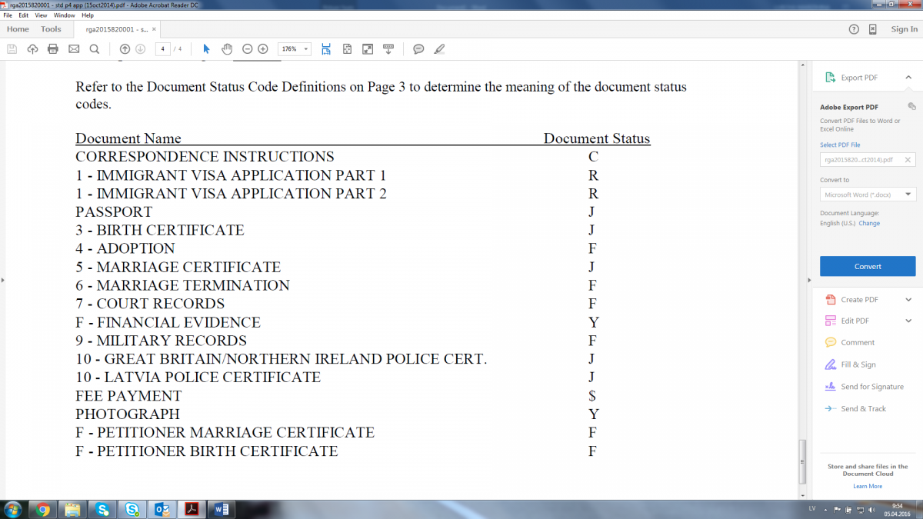Image resolution: width=923 pixels, height=519 pixels.
Task: Click the text "5 - MARRIAGE CERTIFICATE"
Action: pos(178,267)
